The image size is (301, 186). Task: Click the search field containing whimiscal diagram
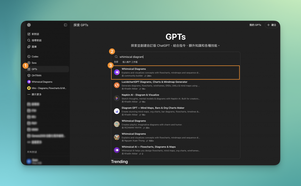point(175,57)
